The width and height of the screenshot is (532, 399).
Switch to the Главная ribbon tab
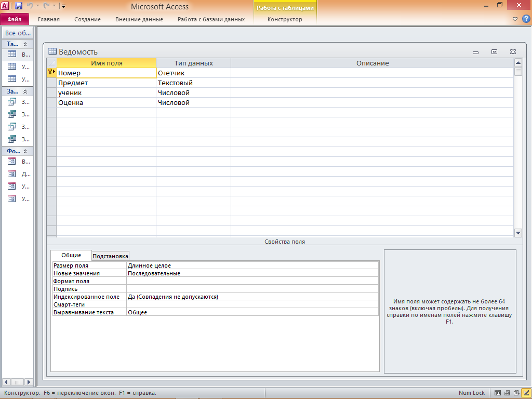point(48,19)
